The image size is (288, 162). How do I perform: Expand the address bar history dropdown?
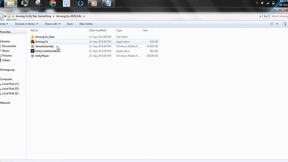tap(260, 16)
